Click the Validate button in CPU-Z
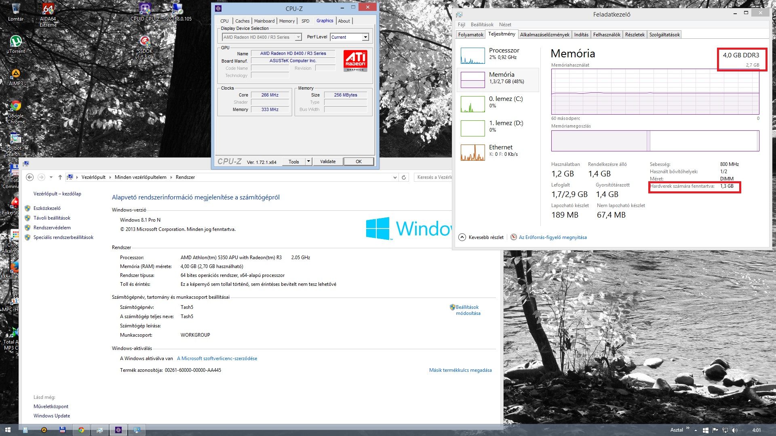 coord(328,161)
